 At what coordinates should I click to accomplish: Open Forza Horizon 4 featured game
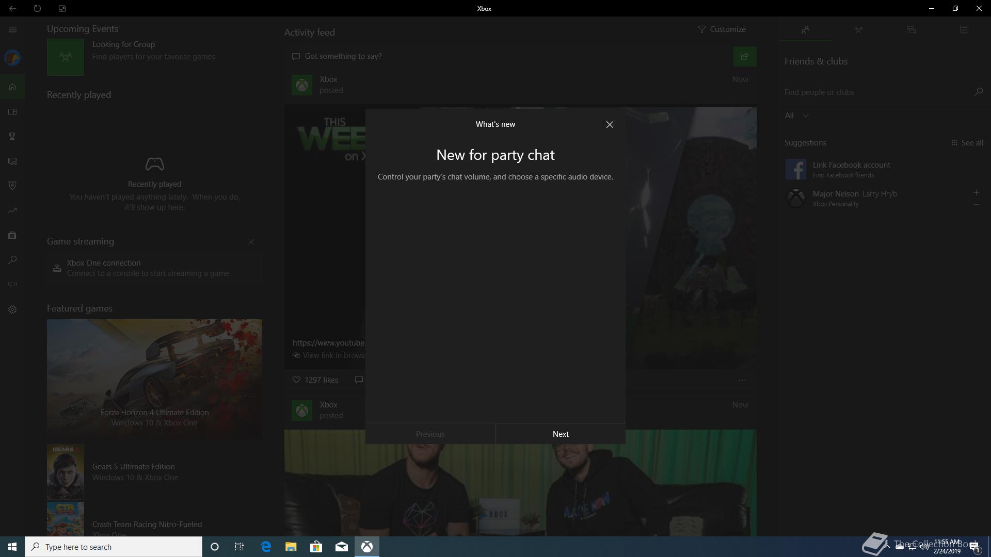tap(154, 379)
